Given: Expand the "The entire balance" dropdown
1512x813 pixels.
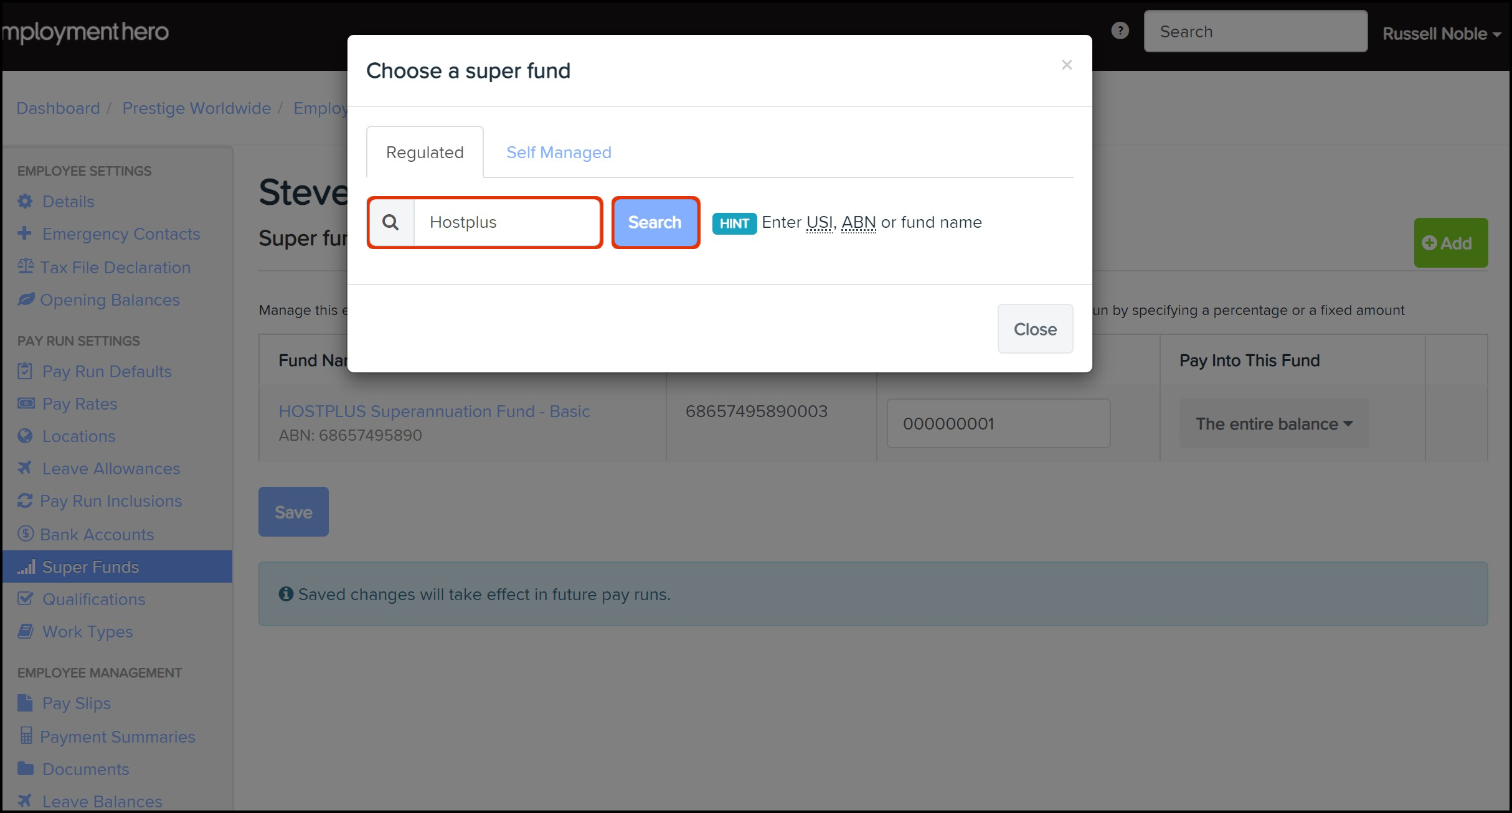Looking at the screenshot, I should click(x=1273, y=424).
